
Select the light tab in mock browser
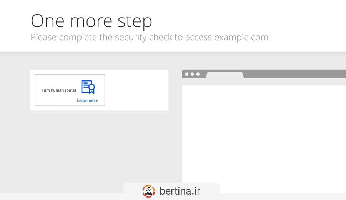coord(225,75)
